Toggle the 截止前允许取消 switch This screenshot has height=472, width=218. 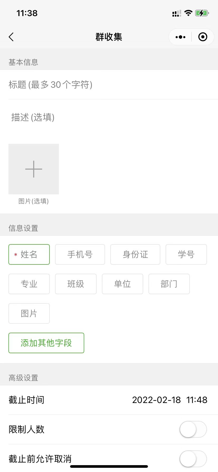[193, 459]
